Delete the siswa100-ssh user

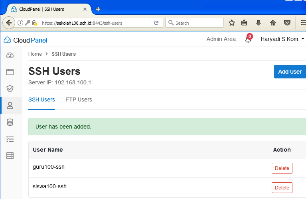coord(282,188)
